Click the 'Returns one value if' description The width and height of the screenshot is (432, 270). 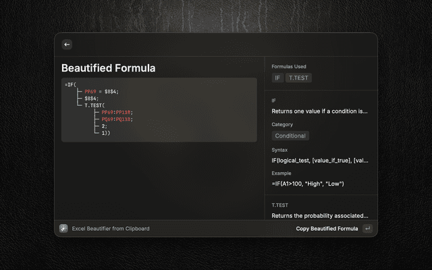point(319,111)
